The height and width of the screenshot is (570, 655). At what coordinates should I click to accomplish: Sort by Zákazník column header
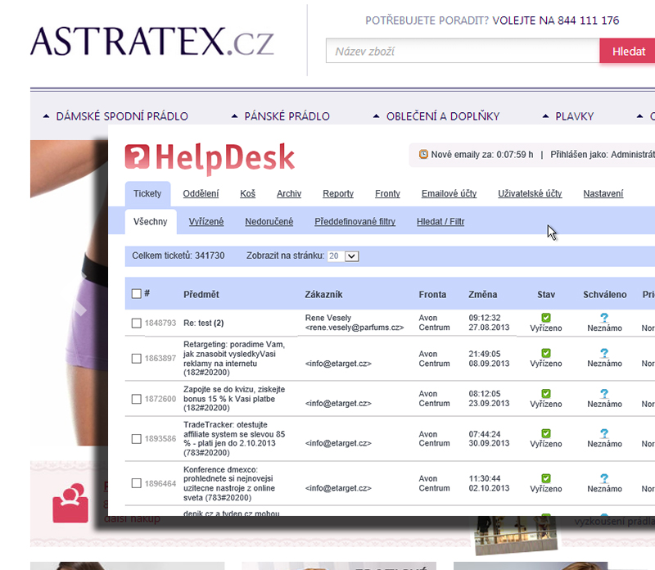[323, 295]
